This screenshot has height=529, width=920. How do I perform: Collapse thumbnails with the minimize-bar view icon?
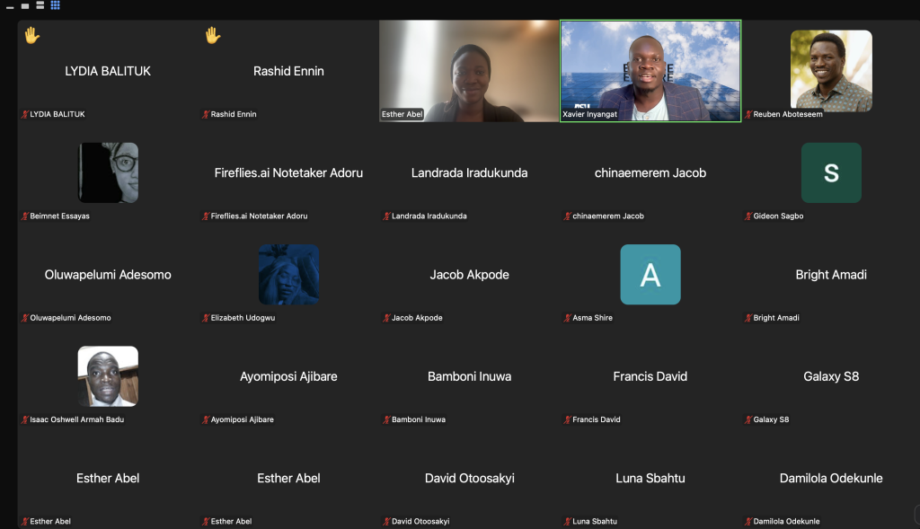[10, 7]
